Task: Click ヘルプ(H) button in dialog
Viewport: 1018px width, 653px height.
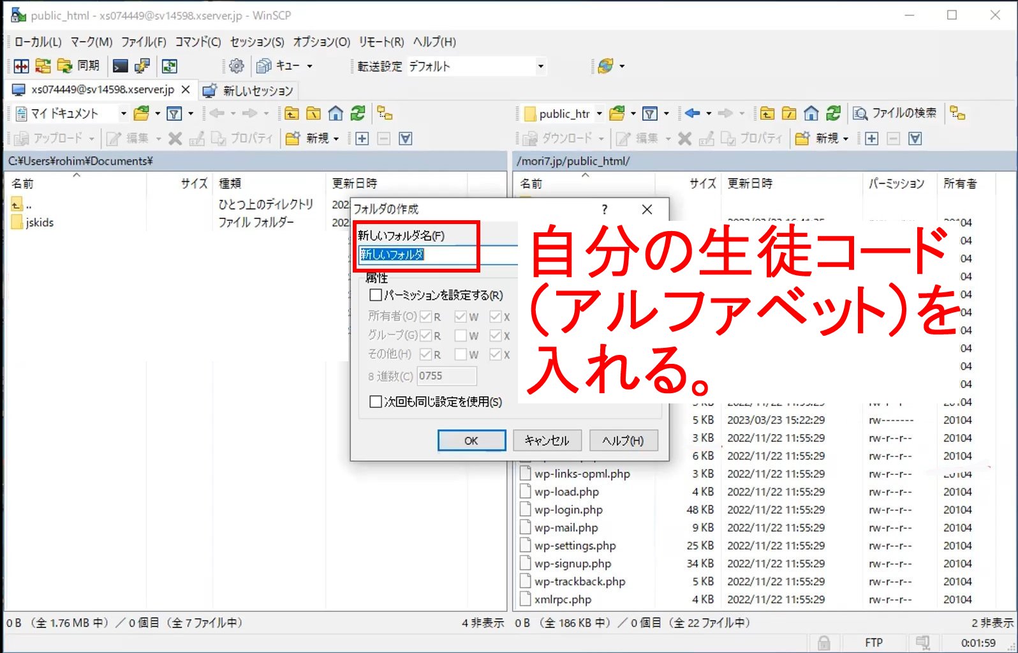Action: point(623,440)
